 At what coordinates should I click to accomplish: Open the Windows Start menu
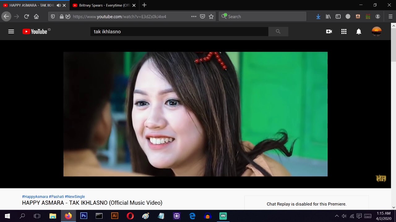[x=7, y=216]
